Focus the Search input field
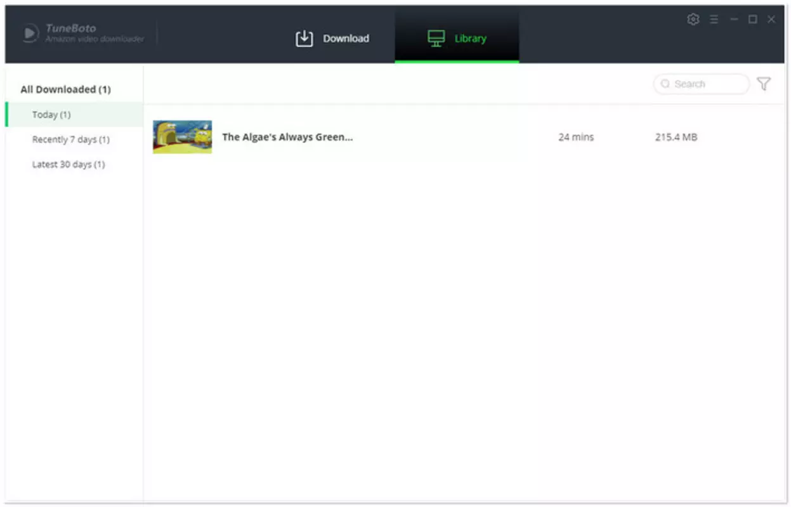Viewport: 791px width, 507px height. [702, 84]
